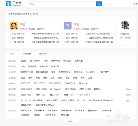Open 参保人数 advanced filter dropdown

click(66, 115)
